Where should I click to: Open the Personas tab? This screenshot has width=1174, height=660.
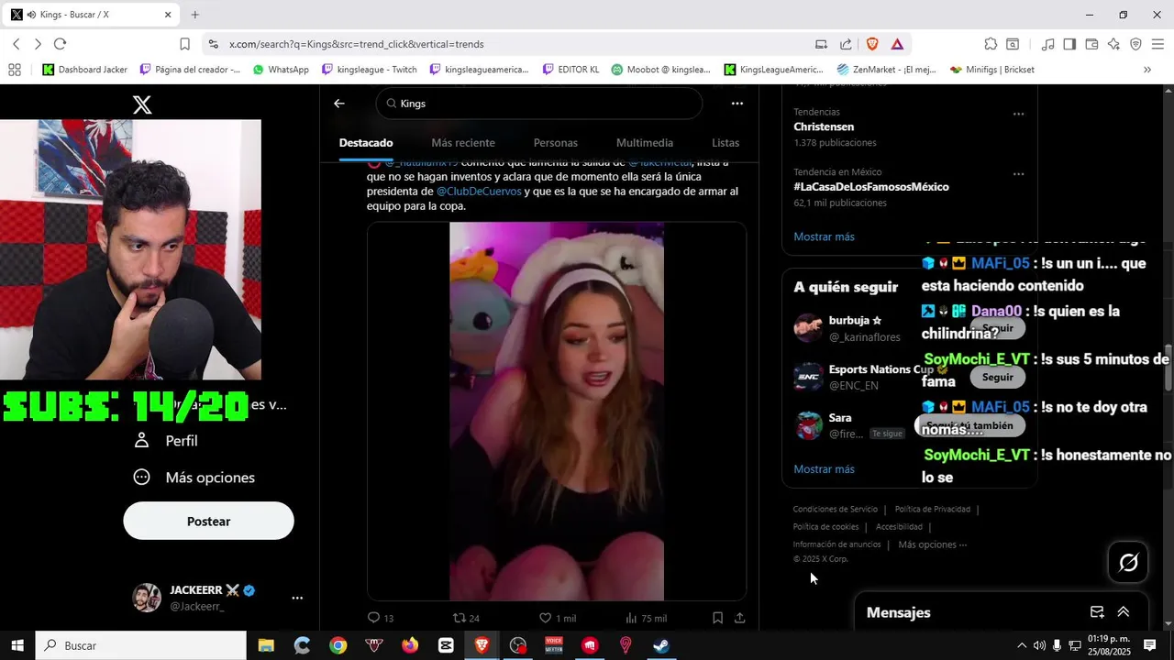[x=556, y=143]
